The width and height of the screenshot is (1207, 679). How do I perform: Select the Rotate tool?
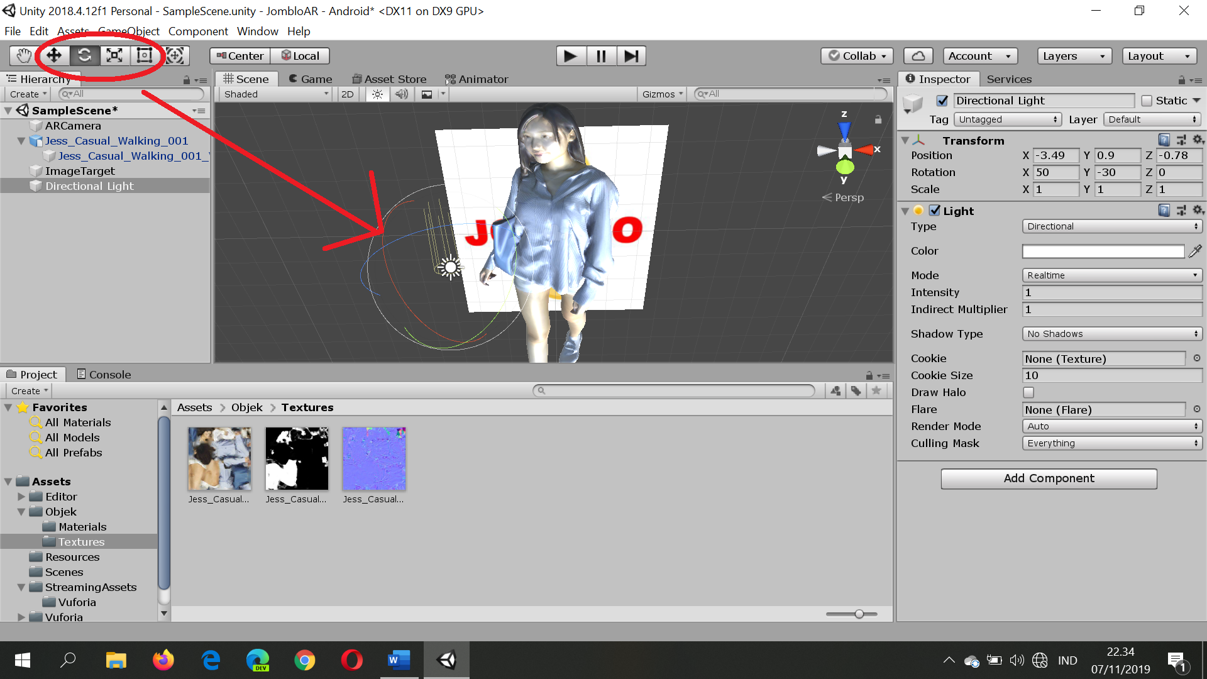tap(84, 56)
